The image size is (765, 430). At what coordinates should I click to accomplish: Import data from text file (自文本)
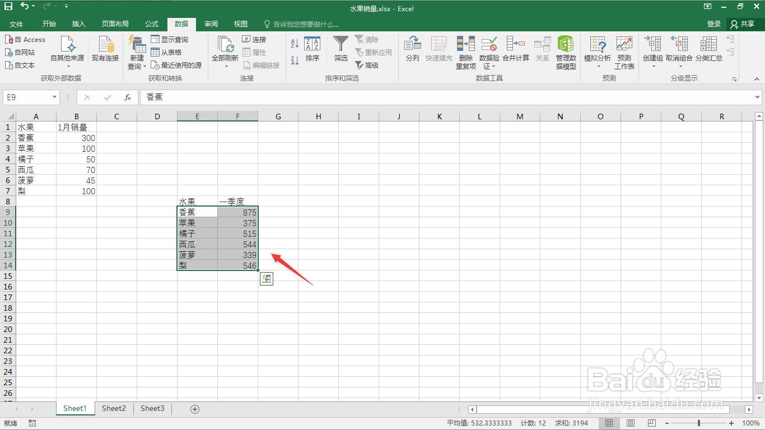(x=20, y=66)
